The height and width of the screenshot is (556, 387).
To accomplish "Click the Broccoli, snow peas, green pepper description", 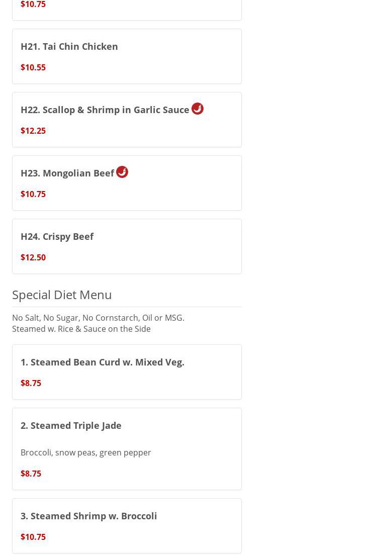I will [x=86, y=452].
